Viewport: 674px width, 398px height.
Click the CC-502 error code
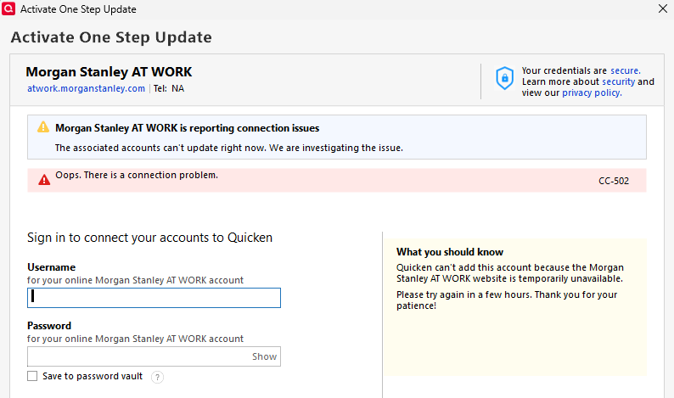[614, 181]
